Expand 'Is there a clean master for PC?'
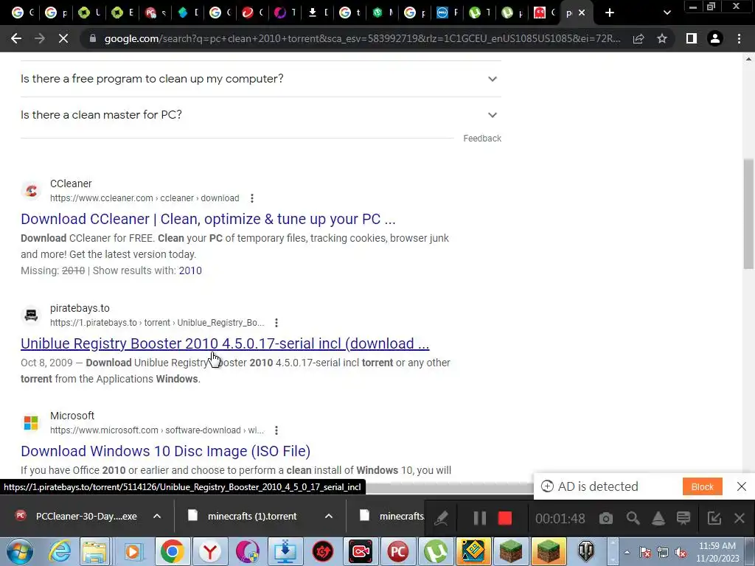Viewport: 755px width, 566px height. [x=261, y=114]
